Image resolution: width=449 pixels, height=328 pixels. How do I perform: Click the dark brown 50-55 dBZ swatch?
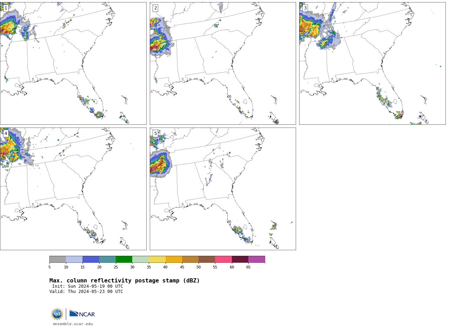pos(207,259)
